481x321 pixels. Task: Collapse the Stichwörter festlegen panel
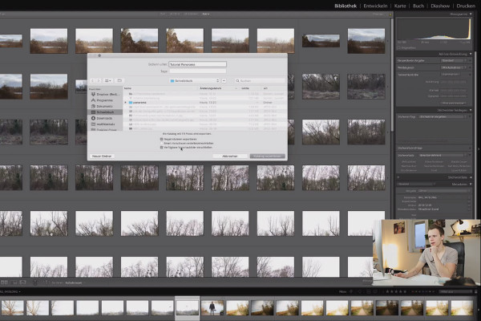(471, 110)
